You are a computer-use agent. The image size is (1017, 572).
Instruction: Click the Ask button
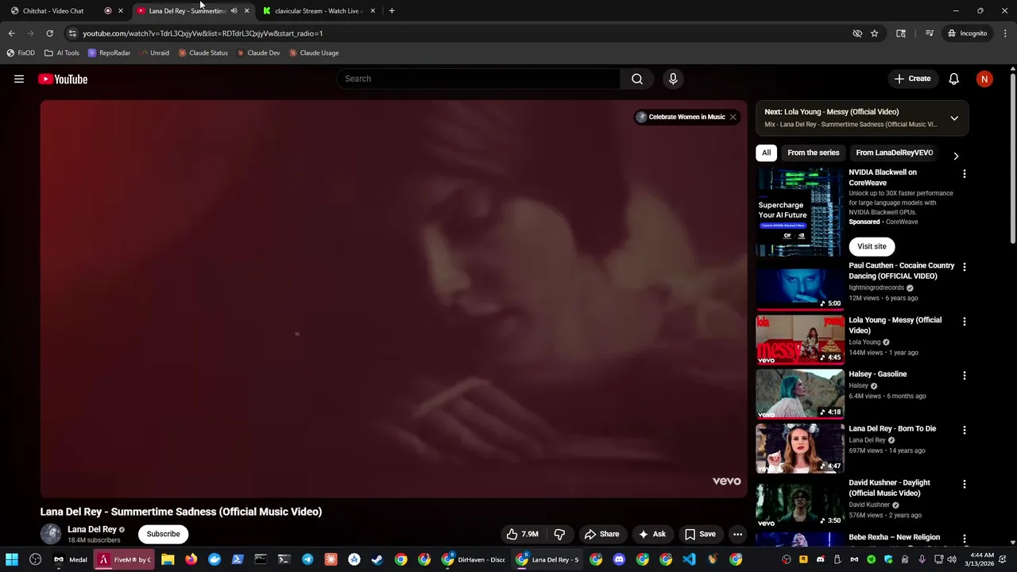(652, 534)
